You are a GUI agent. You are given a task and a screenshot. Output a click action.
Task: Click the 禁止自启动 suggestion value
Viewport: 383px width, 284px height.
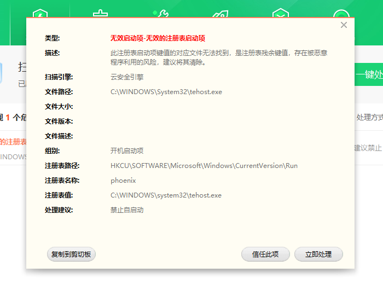point(127,210)
